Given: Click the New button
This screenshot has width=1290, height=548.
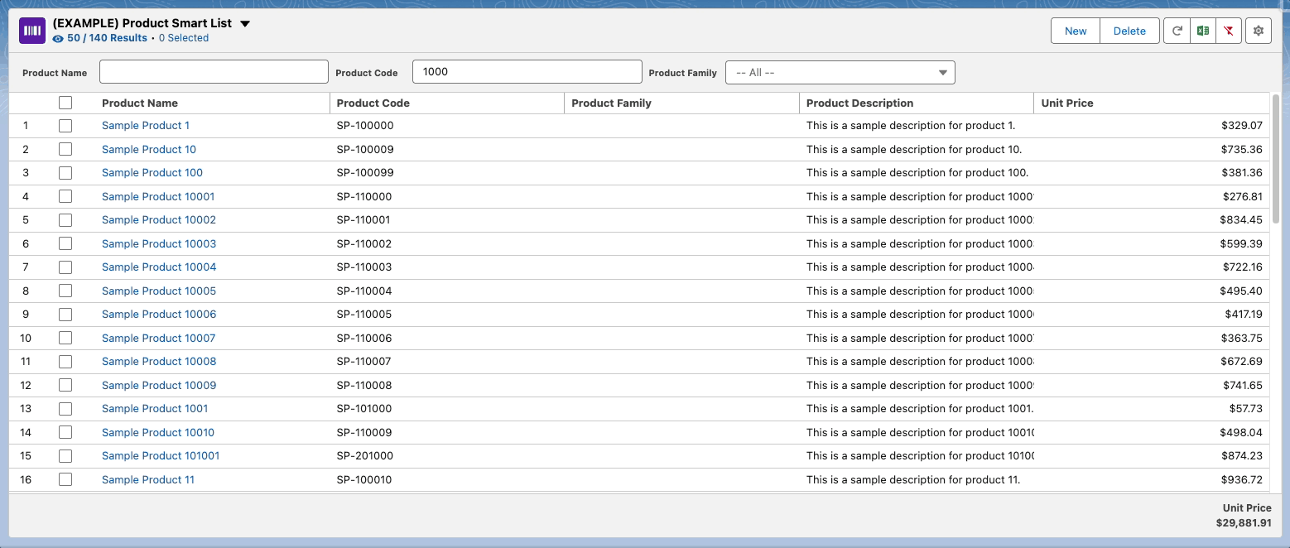Looking at the screenshot, I should (x=1076, y=31).
